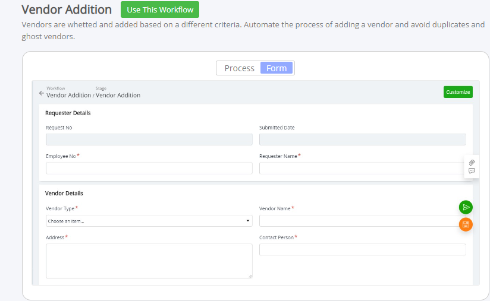
Task: Switch to the Process tab
Action: [240, 68]
